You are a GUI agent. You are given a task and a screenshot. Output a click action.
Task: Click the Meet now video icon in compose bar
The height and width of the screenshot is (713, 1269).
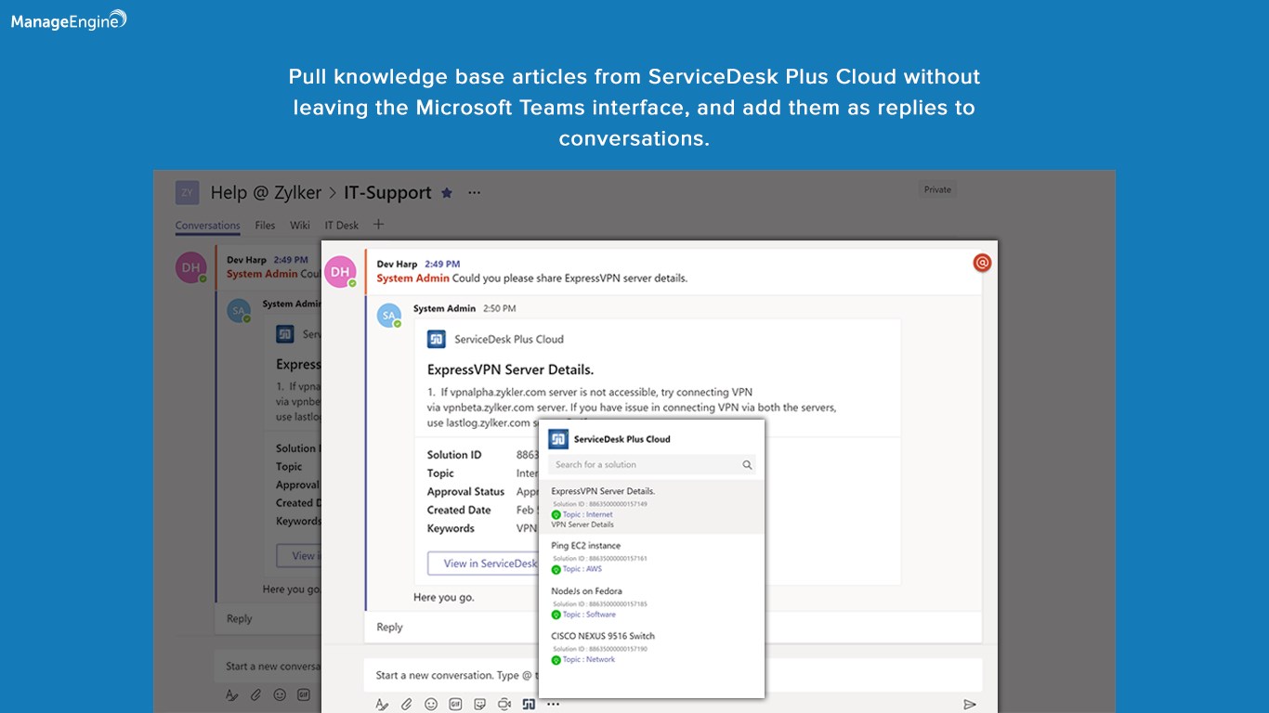504,705
